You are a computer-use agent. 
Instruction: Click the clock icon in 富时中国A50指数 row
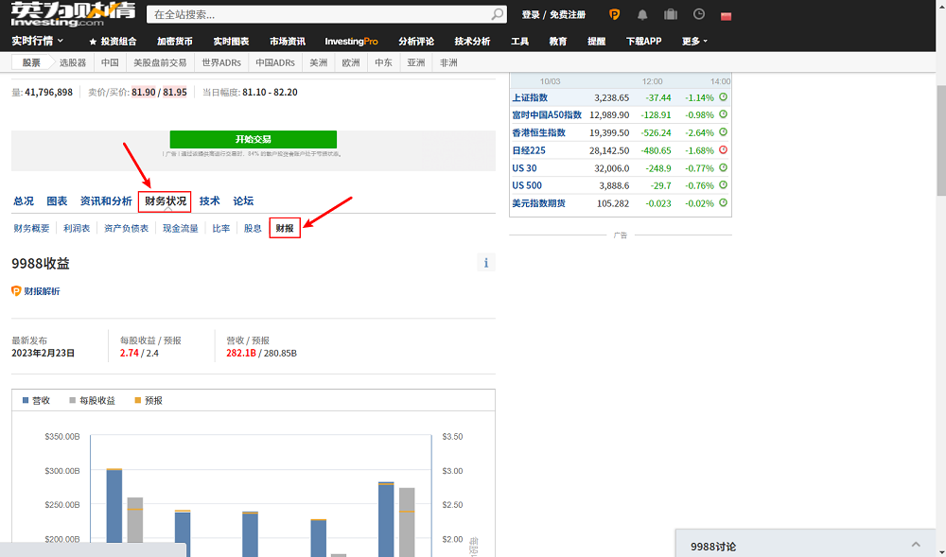click(x=723, y=114)
